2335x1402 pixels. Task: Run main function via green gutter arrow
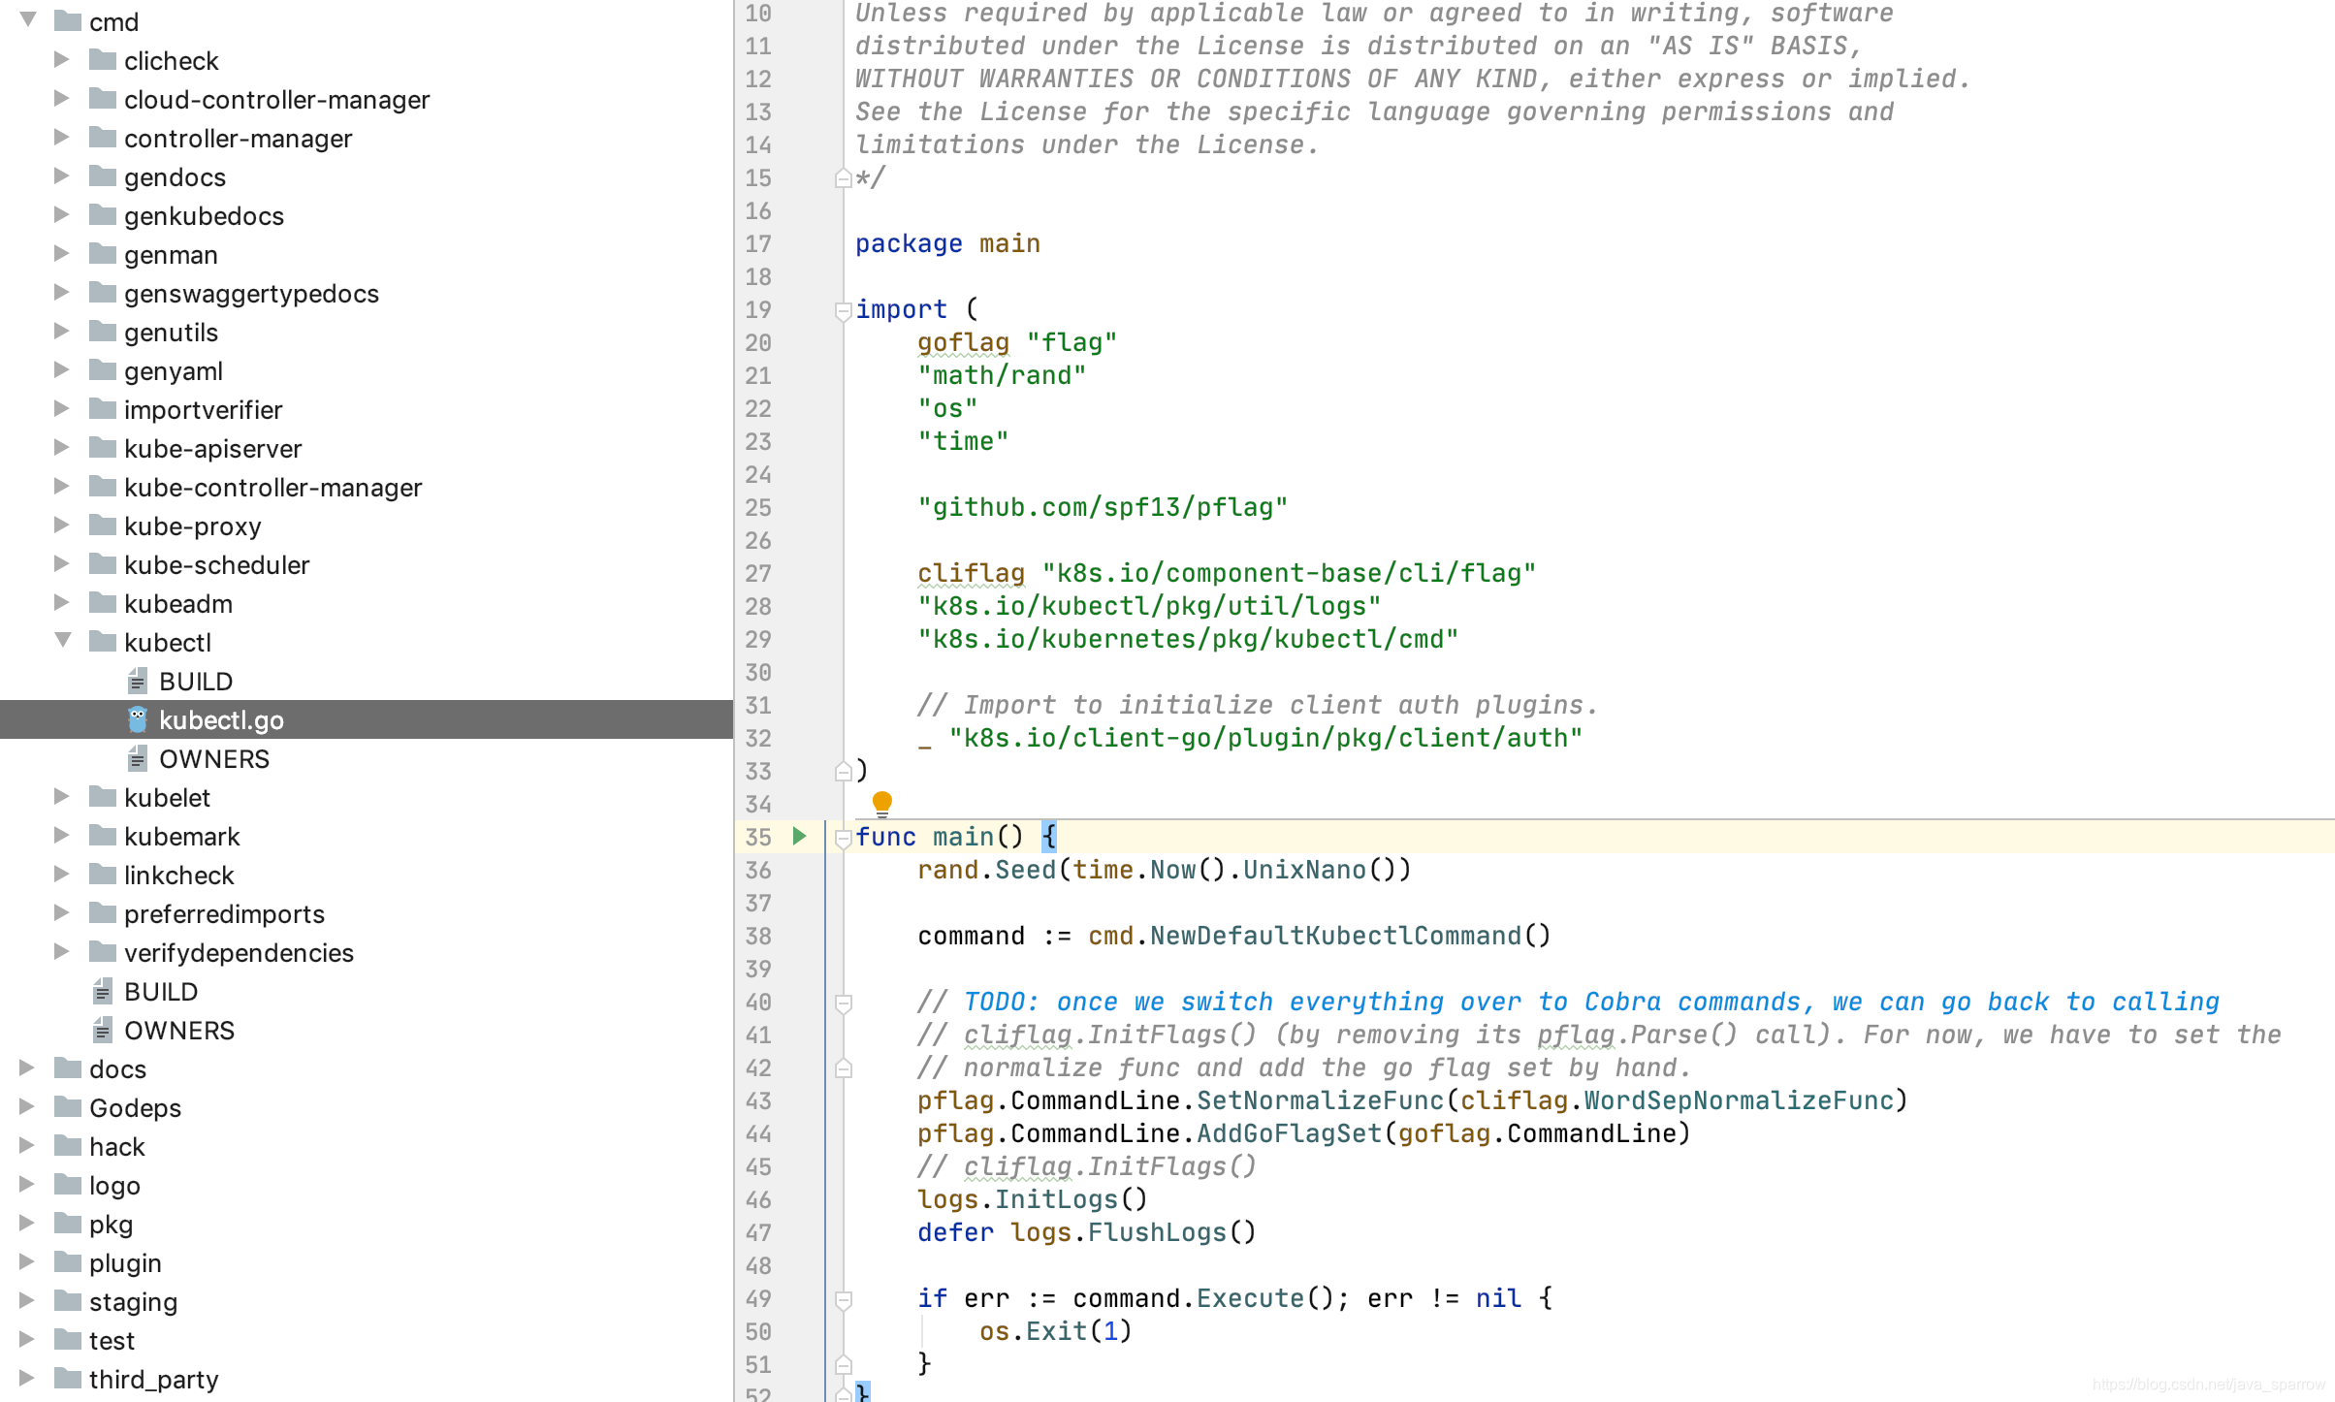coord(799,836)
